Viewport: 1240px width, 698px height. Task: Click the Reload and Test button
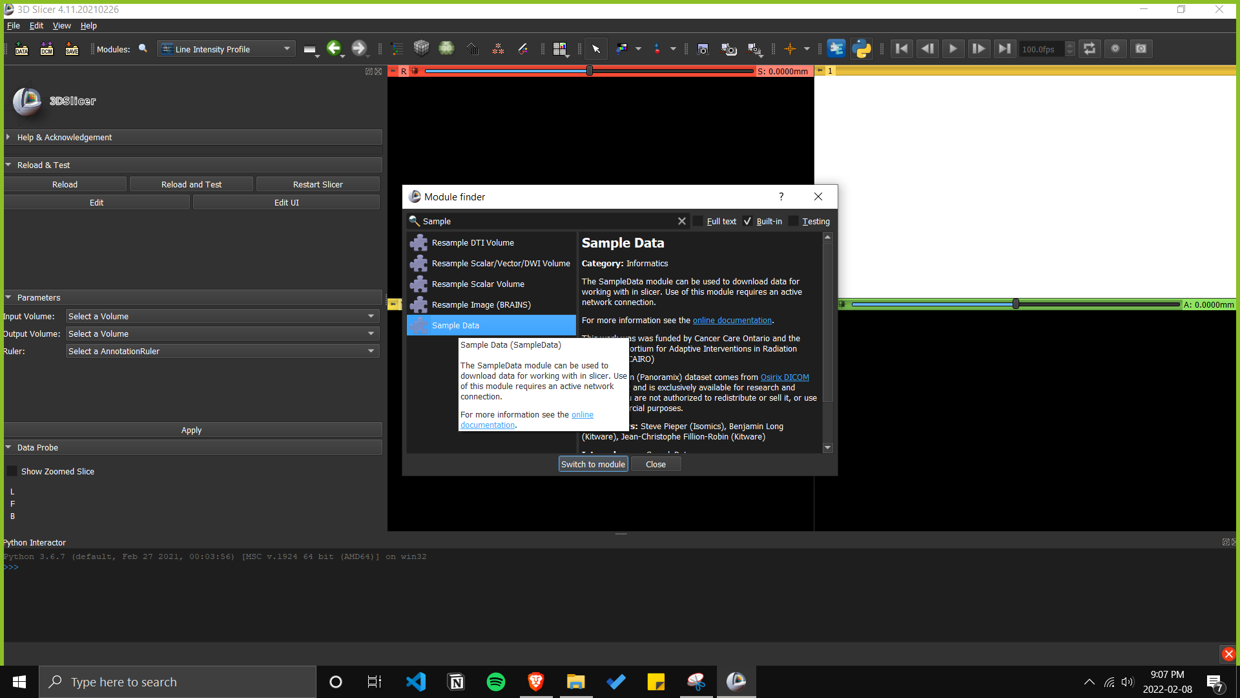coord(191,184)
